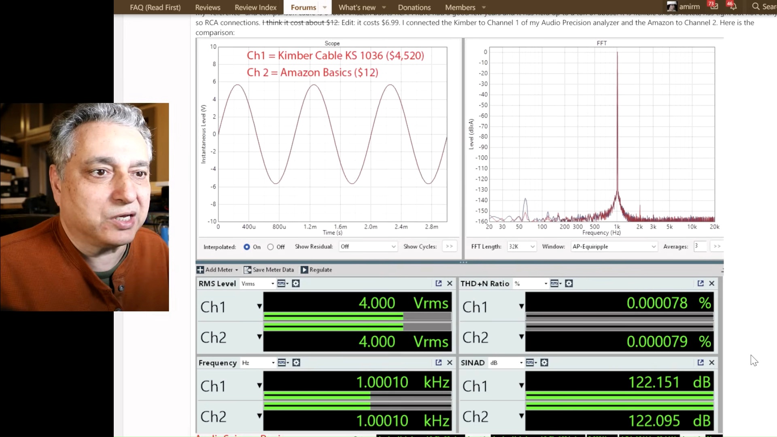Pop out the Frequency meter panel
This screenshot has height=437, width=777.
438,363
